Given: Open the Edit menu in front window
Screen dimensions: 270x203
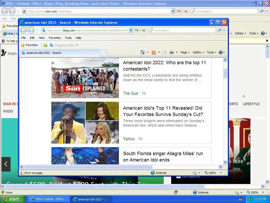Looking at the screenshot, I should pos(32,38).
